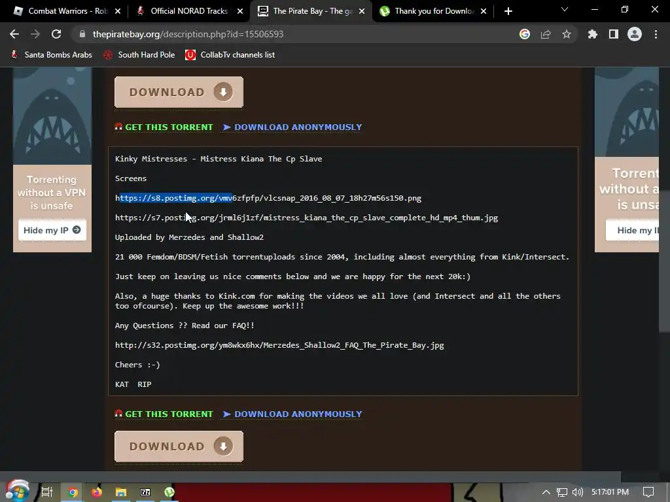670x502 pixels.
Task: Click Hide my IP in the right ad
Action: coord(633,231)
